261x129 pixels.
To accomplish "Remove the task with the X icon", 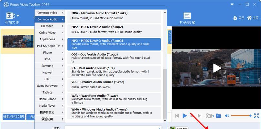I will (170, 32).
